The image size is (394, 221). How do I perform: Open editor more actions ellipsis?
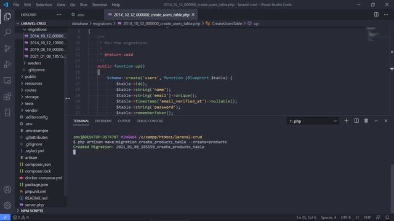pos(386,15)
